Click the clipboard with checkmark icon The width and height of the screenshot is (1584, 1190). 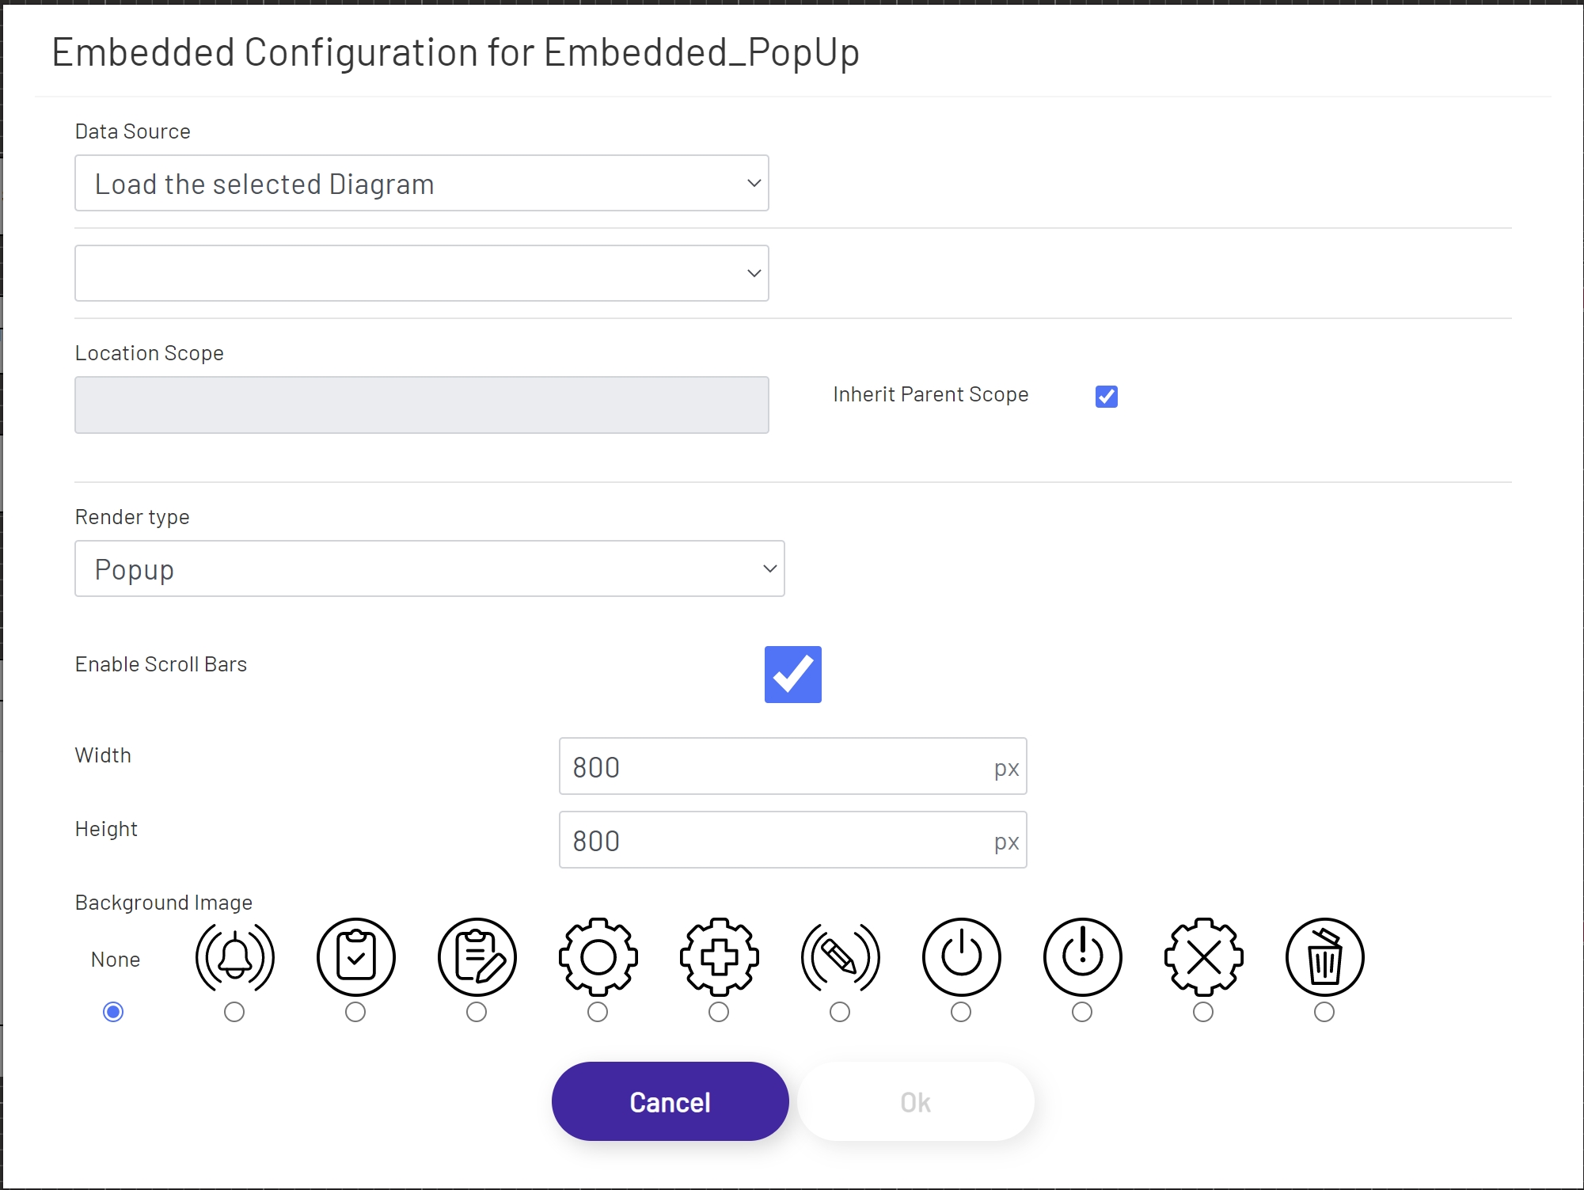tap(355, 957)
